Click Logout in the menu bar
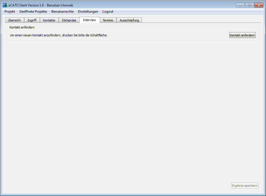 108,12
